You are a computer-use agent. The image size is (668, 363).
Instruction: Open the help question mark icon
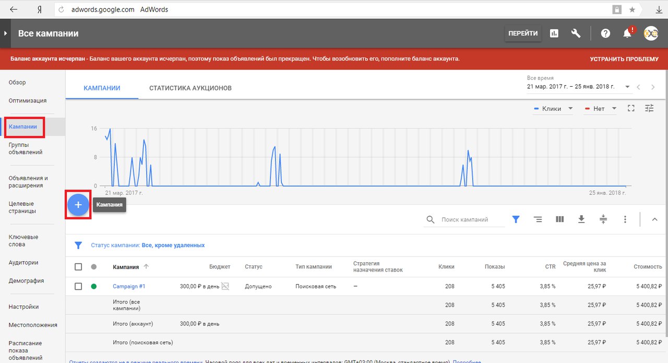(605, 33)
